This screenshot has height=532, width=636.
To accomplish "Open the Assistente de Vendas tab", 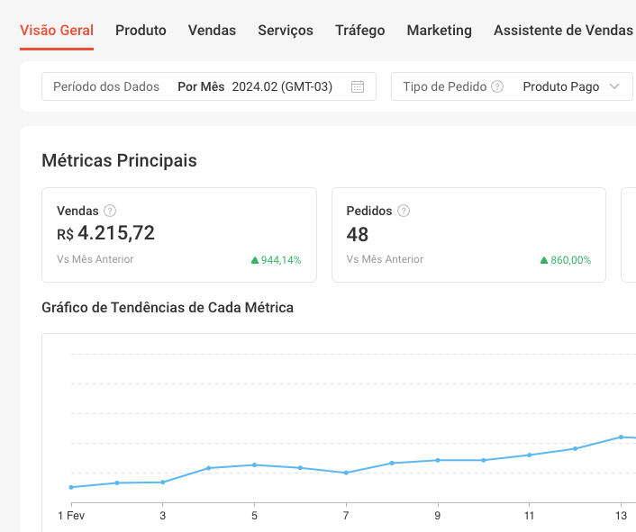I will [563, 31].
